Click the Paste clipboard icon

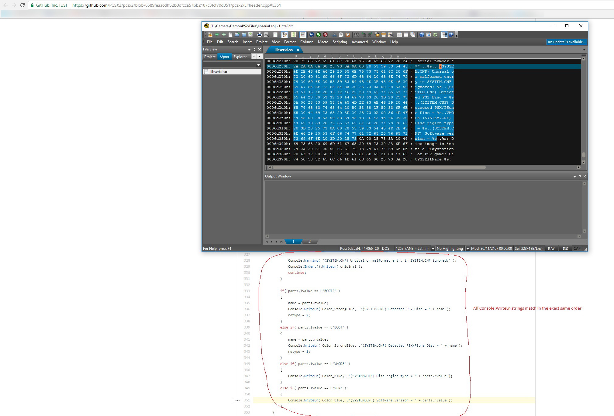point(347,35)
